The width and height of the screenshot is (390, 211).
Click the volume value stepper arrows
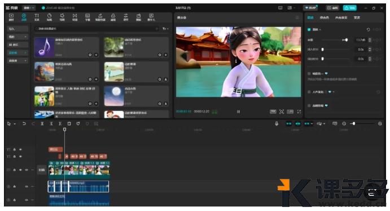click(370, 40)
